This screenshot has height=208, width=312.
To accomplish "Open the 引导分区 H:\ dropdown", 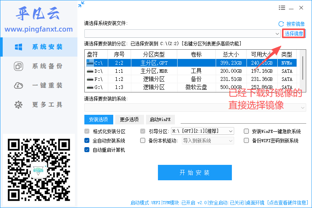I will (x=231, y=131).
